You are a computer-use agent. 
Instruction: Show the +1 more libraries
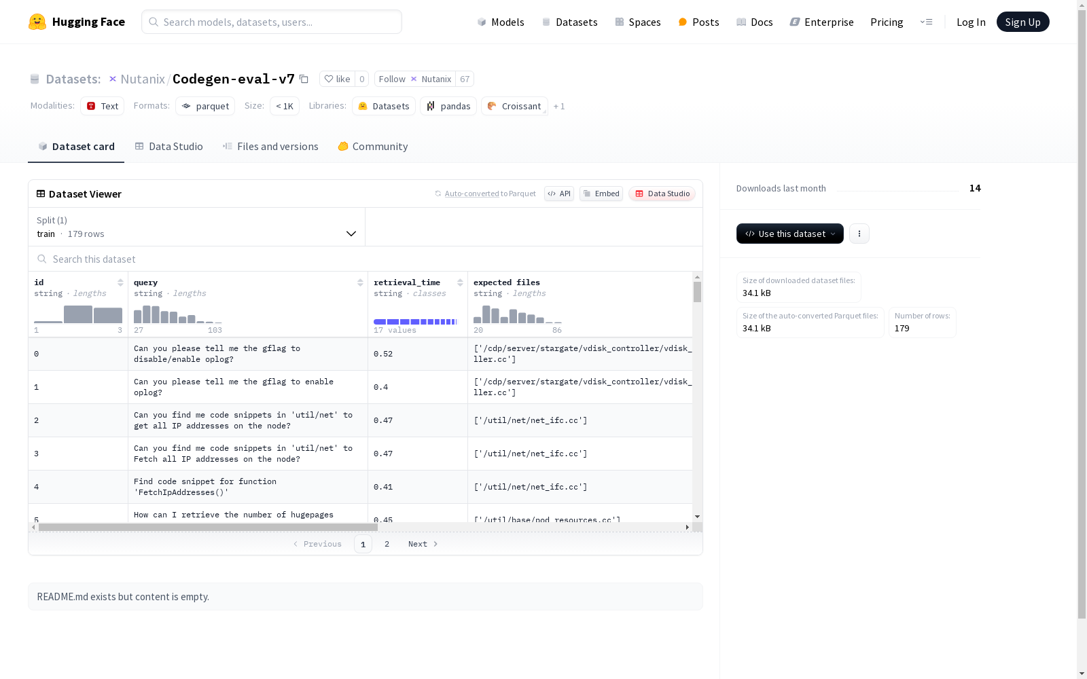point(559,106)
